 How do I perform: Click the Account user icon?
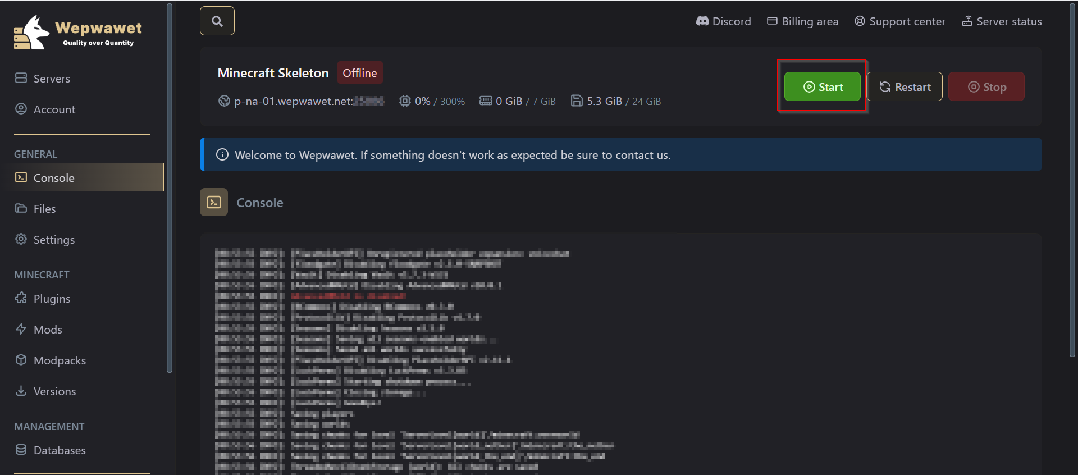[x=21, y=109]
